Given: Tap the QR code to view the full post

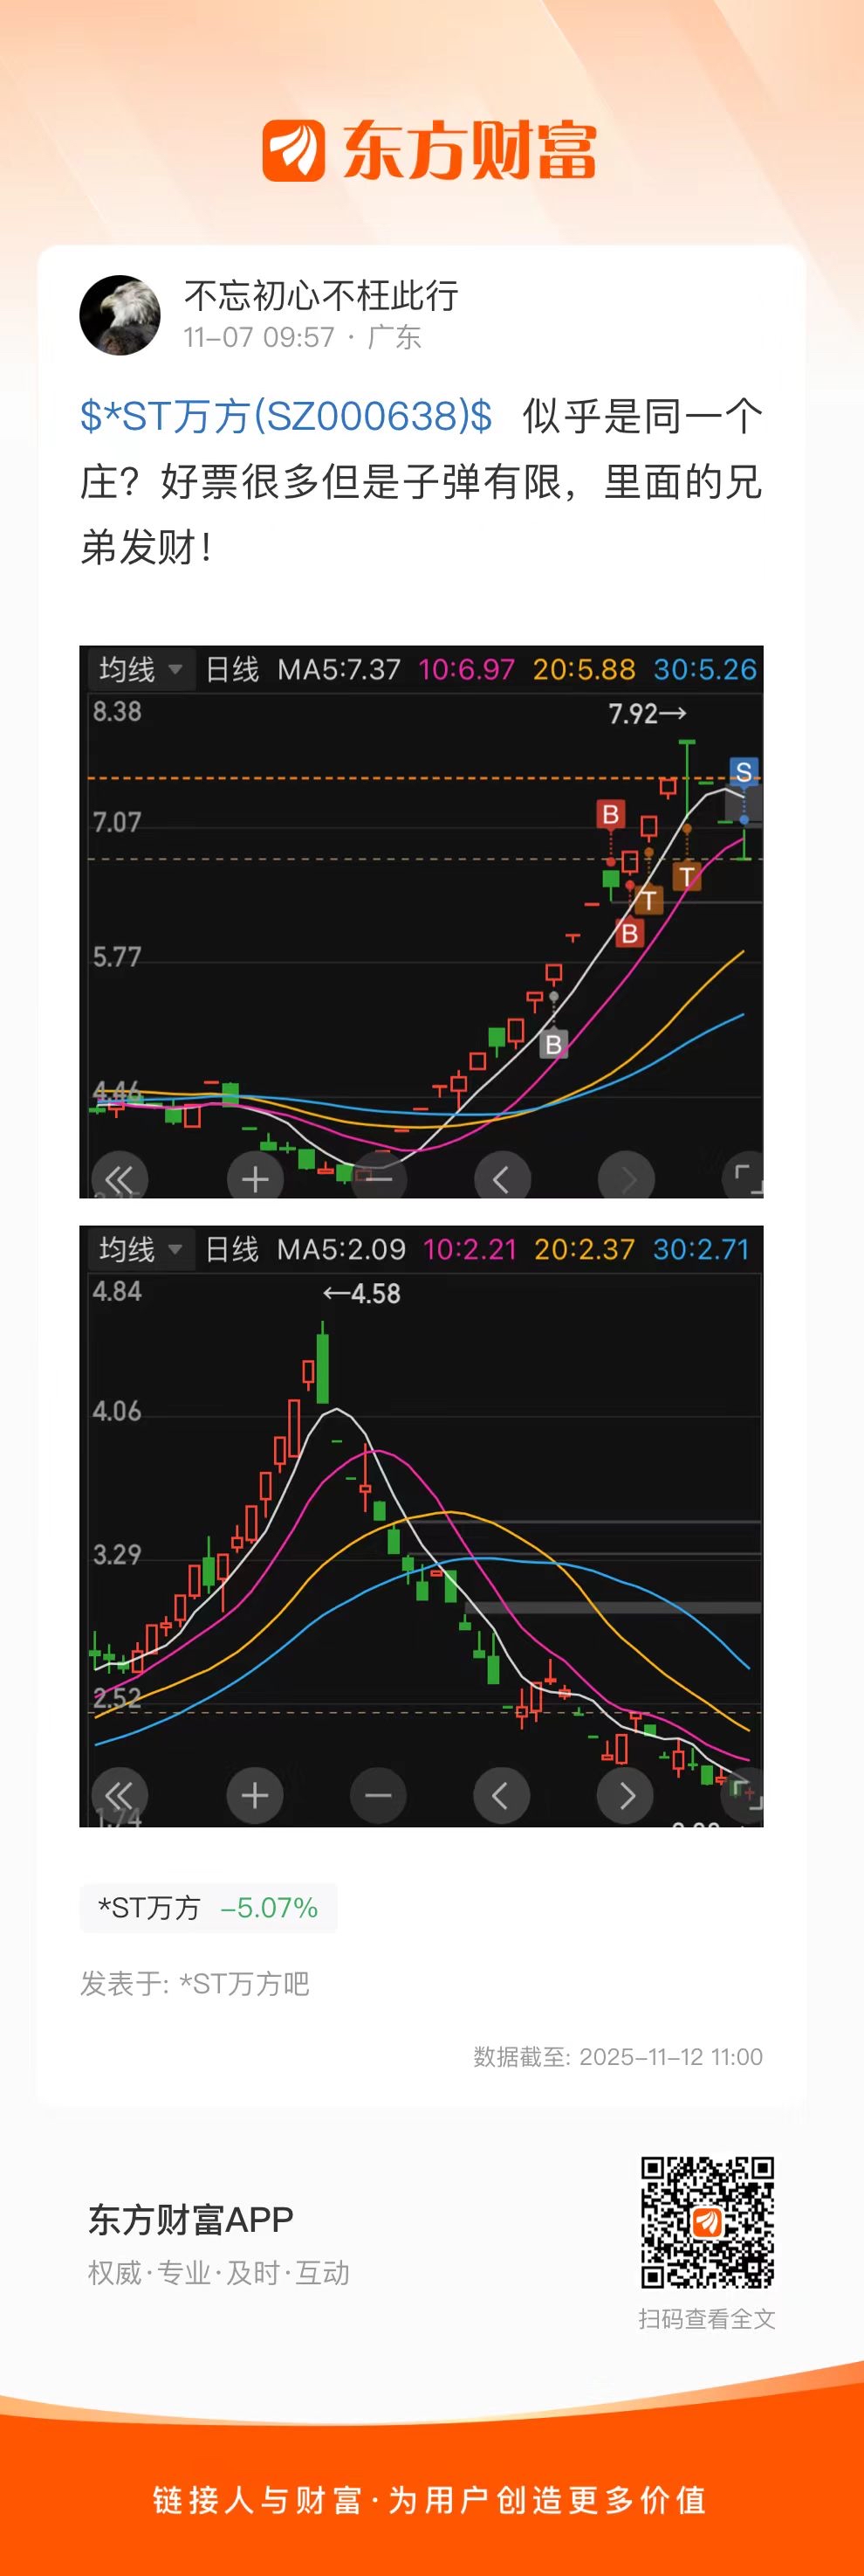Looking at the screenshot, I should (707, 2222).
